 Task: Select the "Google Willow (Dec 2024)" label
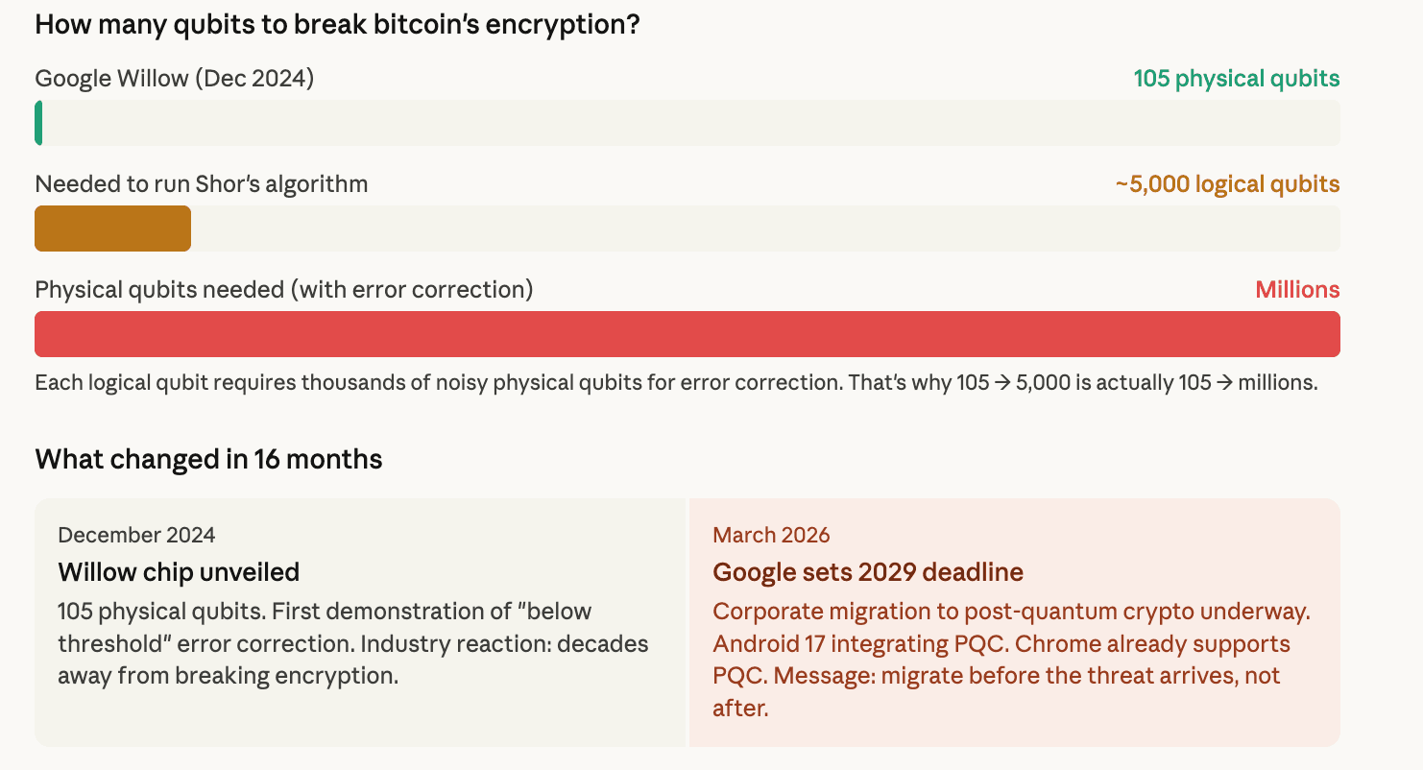(x=175, y=79)
